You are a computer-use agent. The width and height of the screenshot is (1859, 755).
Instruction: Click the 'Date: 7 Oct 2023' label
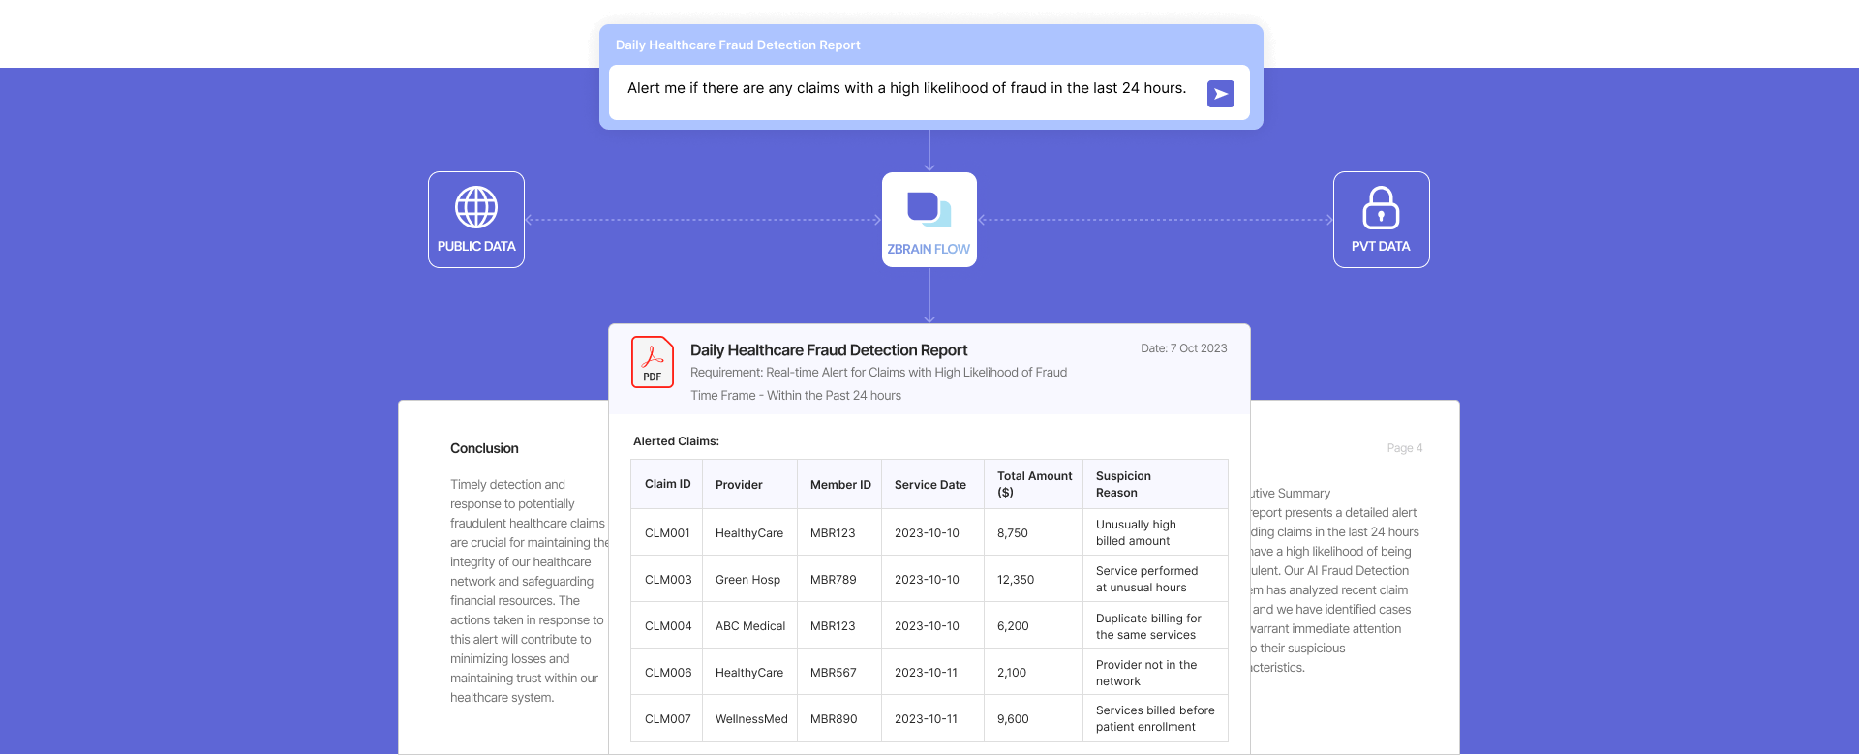coord(1184,348)
